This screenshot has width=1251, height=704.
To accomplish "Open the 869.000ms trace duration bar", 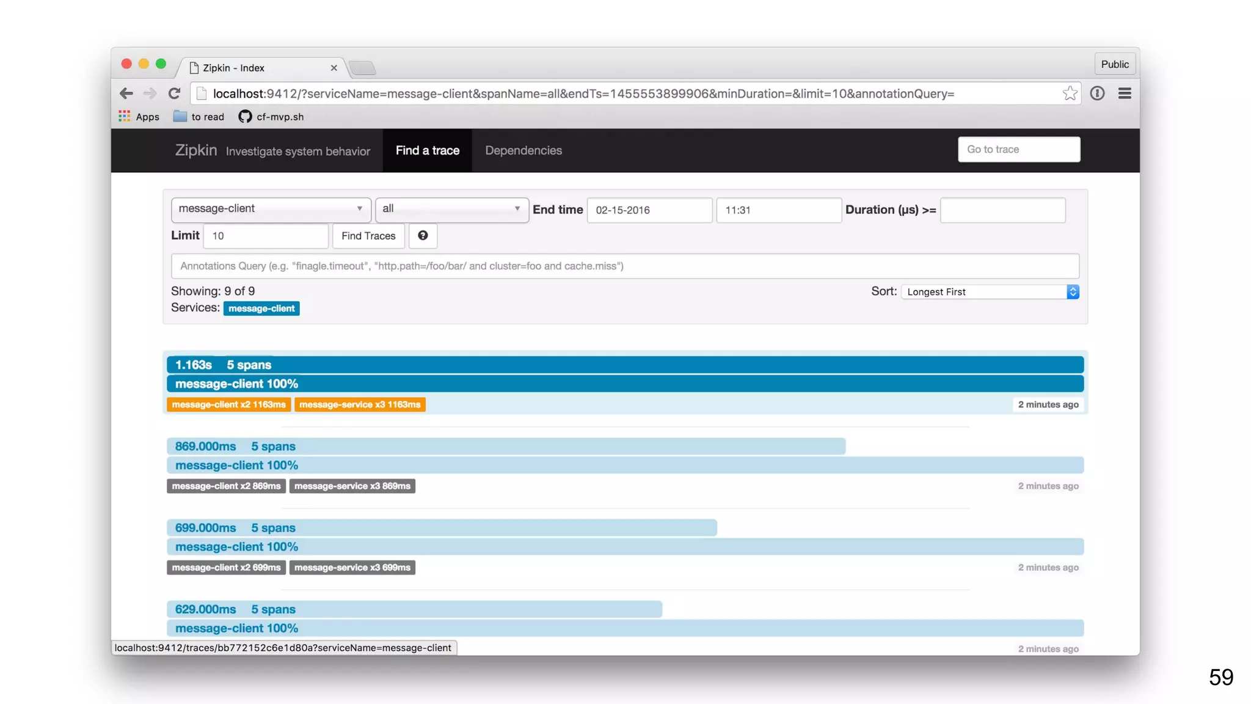I will [505, 447].
